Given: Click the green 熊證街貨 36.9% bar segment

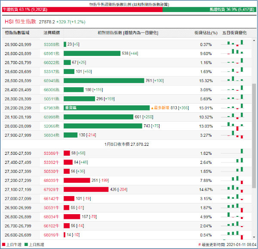Looking at the screenshot, I should tap(209, 9).
